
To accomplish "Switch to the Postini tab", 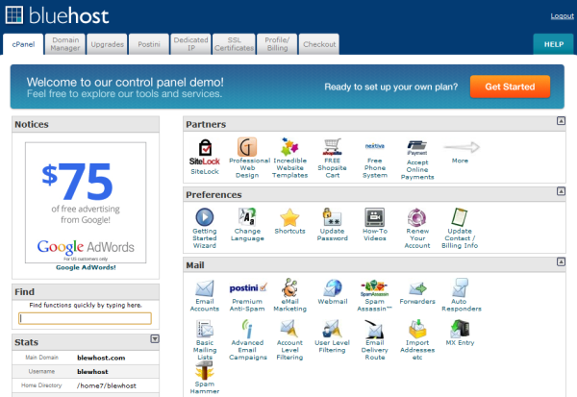I will coord(149,44).
